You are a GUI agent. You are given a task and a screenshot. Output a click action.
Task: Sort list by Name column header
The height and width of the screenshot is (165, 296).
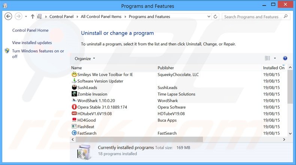point(76,68)
